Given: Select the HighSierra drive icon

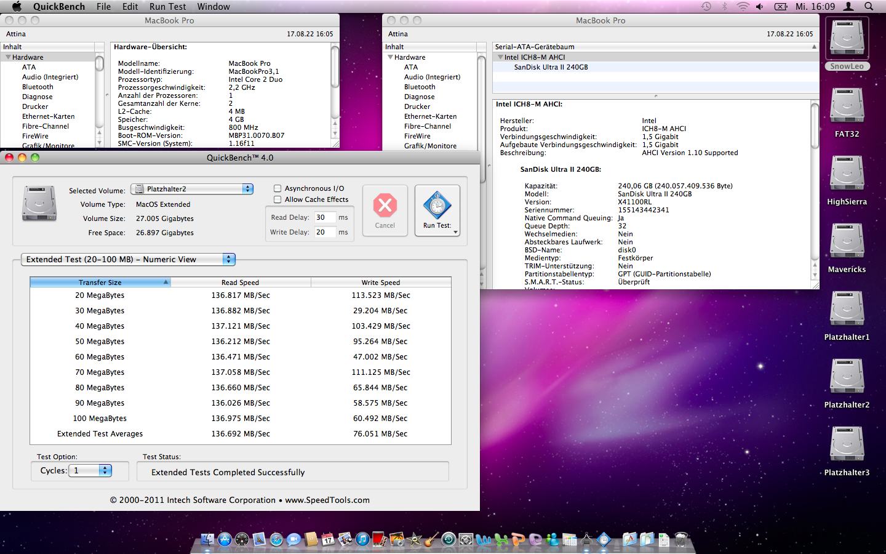Looking at the screenshot, I should point(847,174).
